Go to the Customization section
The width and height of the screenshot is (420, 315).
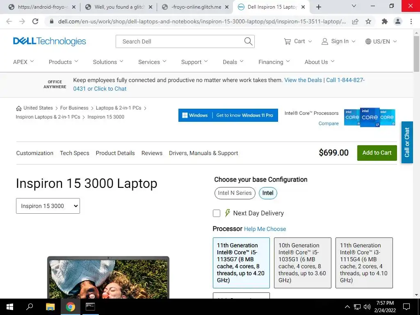(x=35, y=153)
